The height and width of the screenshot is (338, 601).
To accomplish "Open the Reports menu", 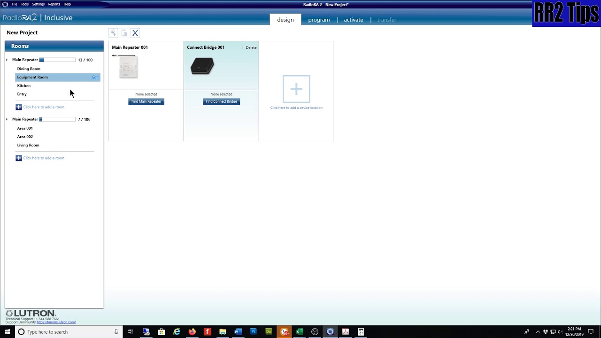I will pyautogui.click(x=54, y=4).
